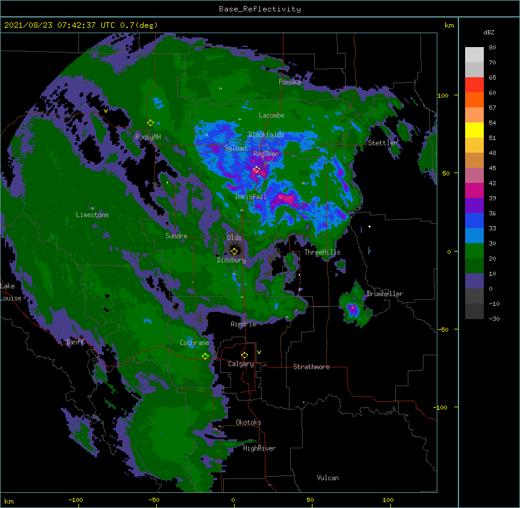Click the yellow diamond marker beside RockyMH
Image resolution: width=520 pixels, height=508 pixels.
[x=150, y=123]
